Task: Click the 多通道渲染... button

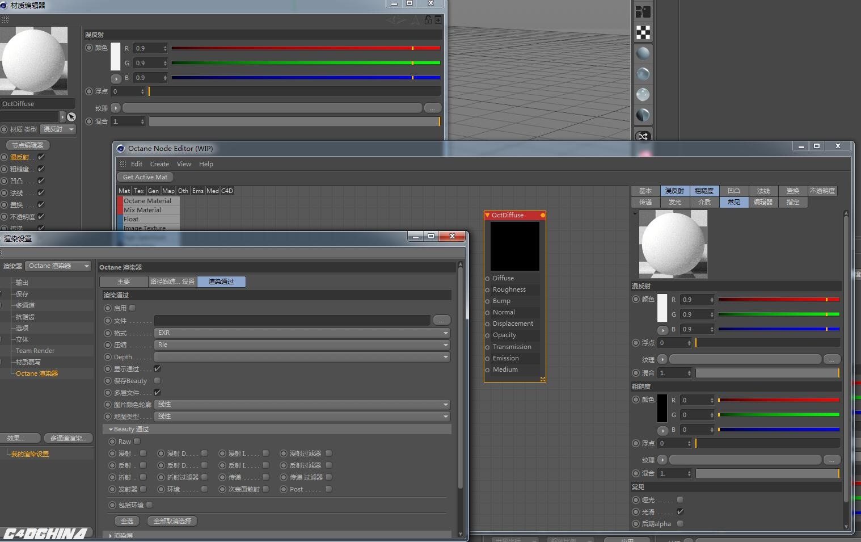Action: [68, 438]
